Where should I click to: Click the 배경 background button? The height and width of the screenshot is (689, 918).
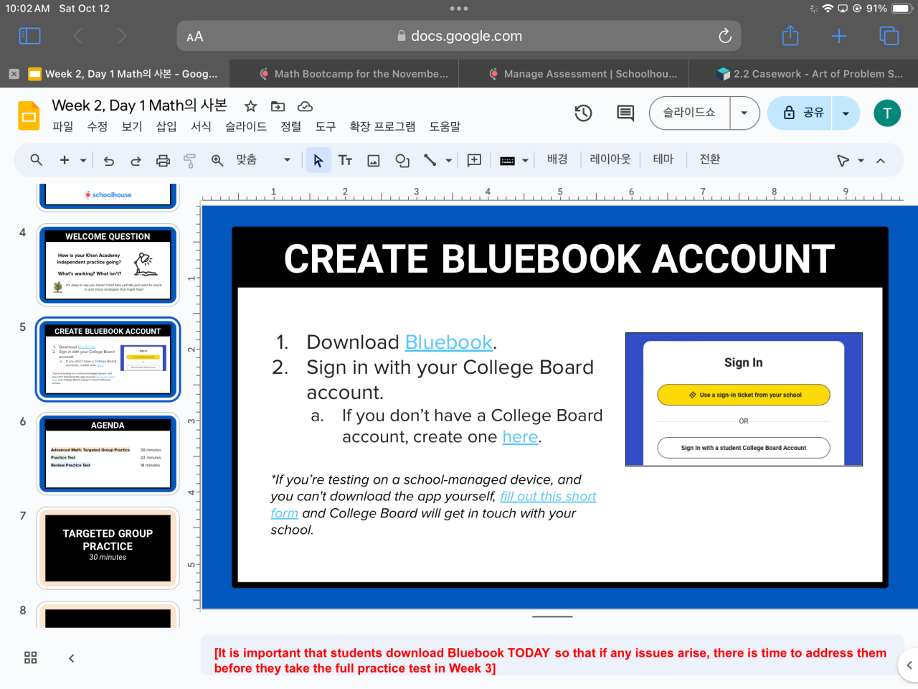point(557,159)
